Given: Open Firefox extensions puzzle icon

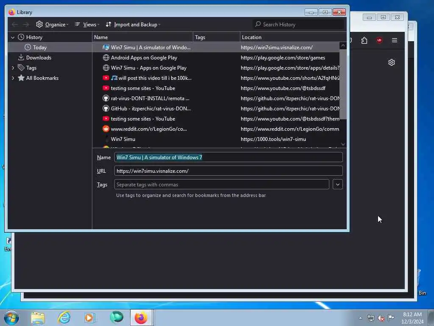Looking at the screenshot, I should coord(364,40).
